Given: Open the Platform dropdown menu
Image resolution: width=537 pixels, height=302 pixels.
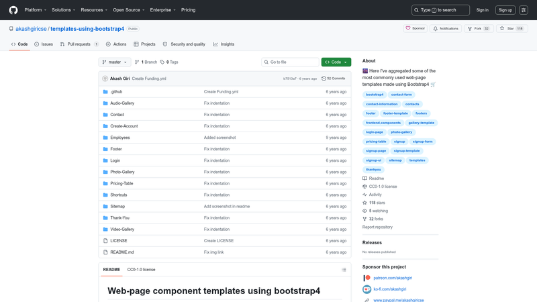Looking at the screenshot, I should 36,10.
